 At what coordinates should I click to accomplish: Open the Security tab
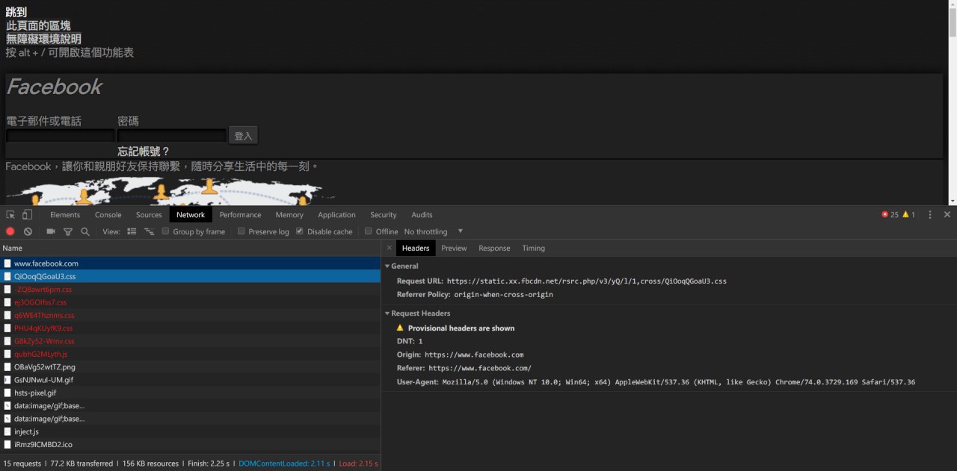[x=384, y=214]
